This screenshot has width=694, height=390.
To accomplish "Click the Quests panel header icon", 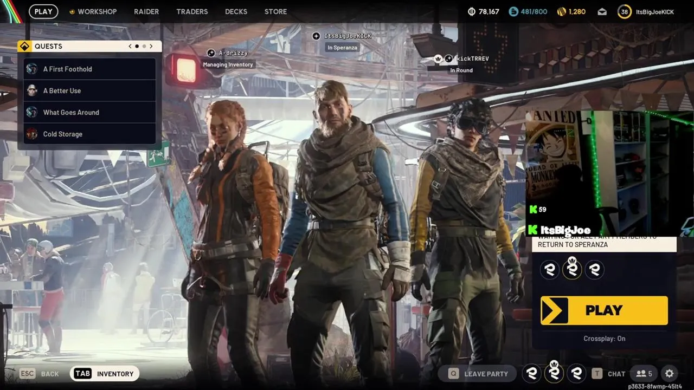I will coord(24,46).
